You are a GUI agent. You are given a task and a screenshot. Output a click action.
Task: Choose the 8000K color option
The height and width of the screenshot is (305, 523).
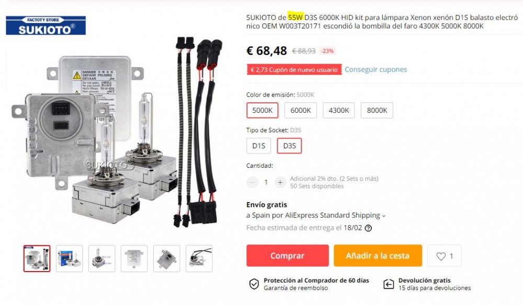click(x=377, y=110)
